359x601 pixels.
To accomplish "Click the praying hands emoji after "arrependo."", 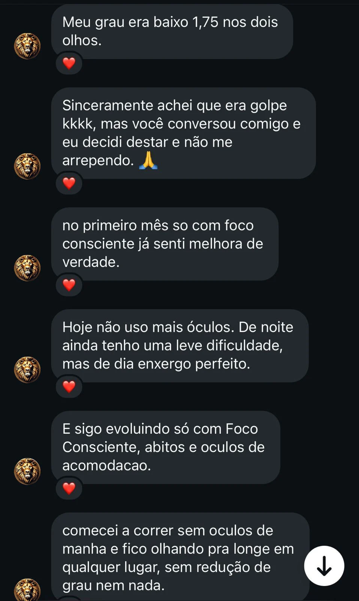I will point(148,160).
